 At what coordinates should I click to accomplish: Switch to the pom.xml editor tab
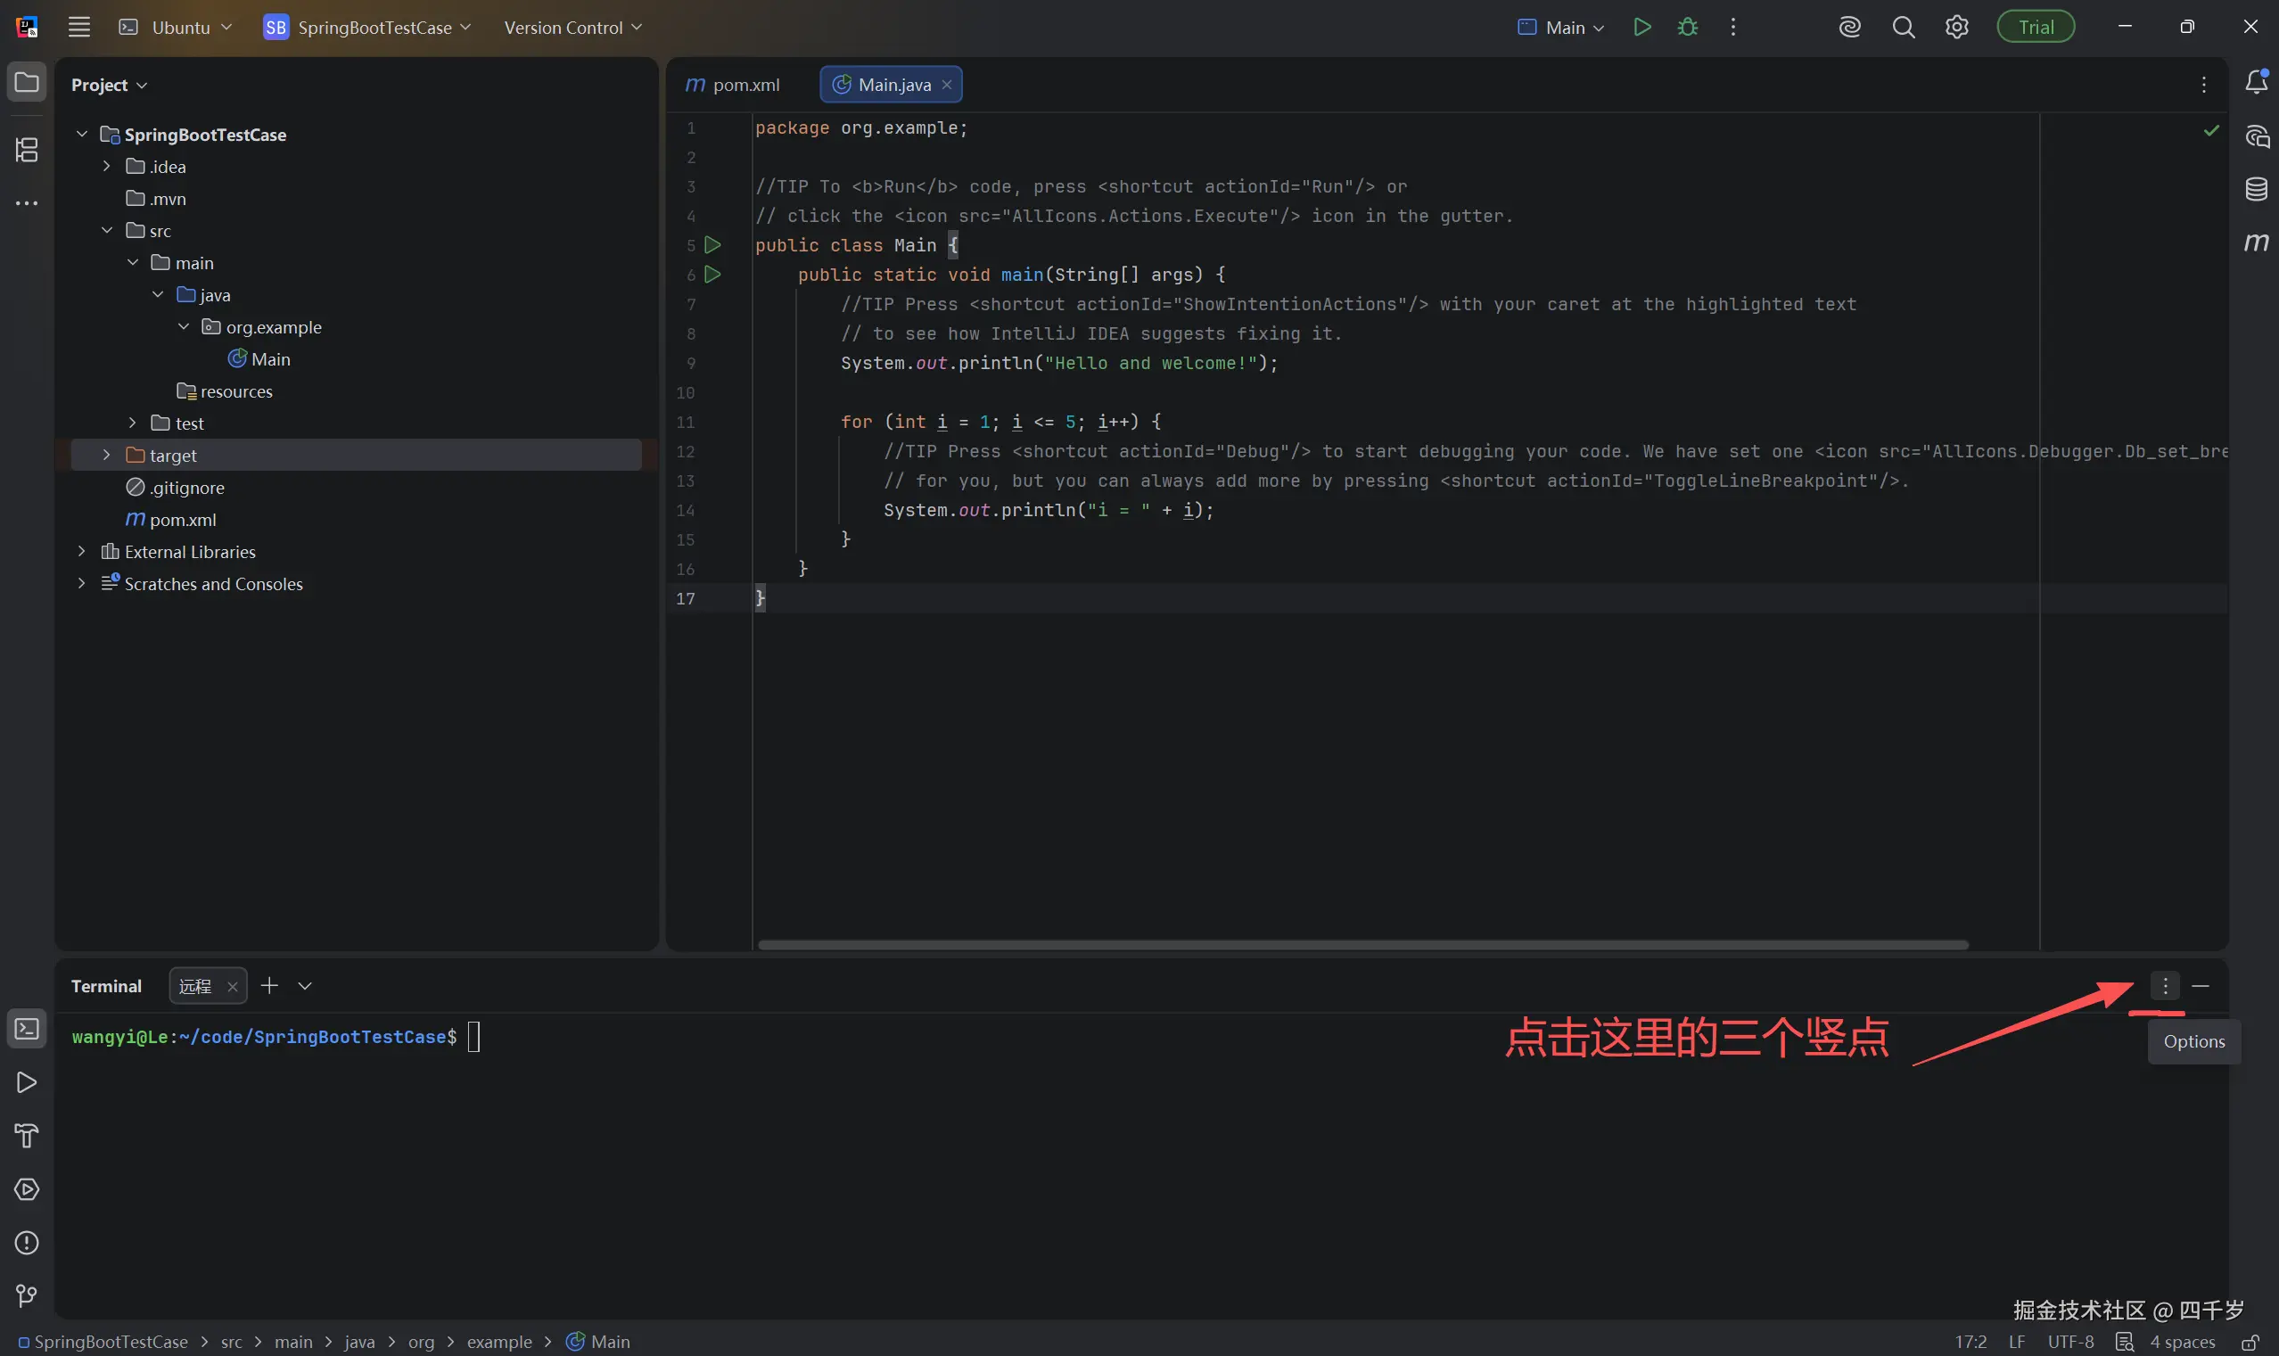click(734, 85)
